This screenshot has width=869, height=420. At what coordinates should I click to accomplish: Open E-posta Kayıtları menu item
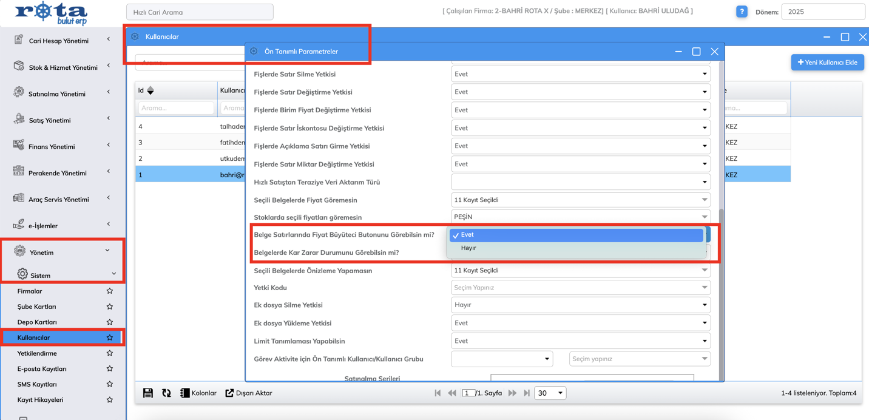[x=42, y=369]
